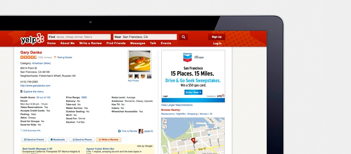Open Write a Review in navigation bar

click(x=91, y=43)
